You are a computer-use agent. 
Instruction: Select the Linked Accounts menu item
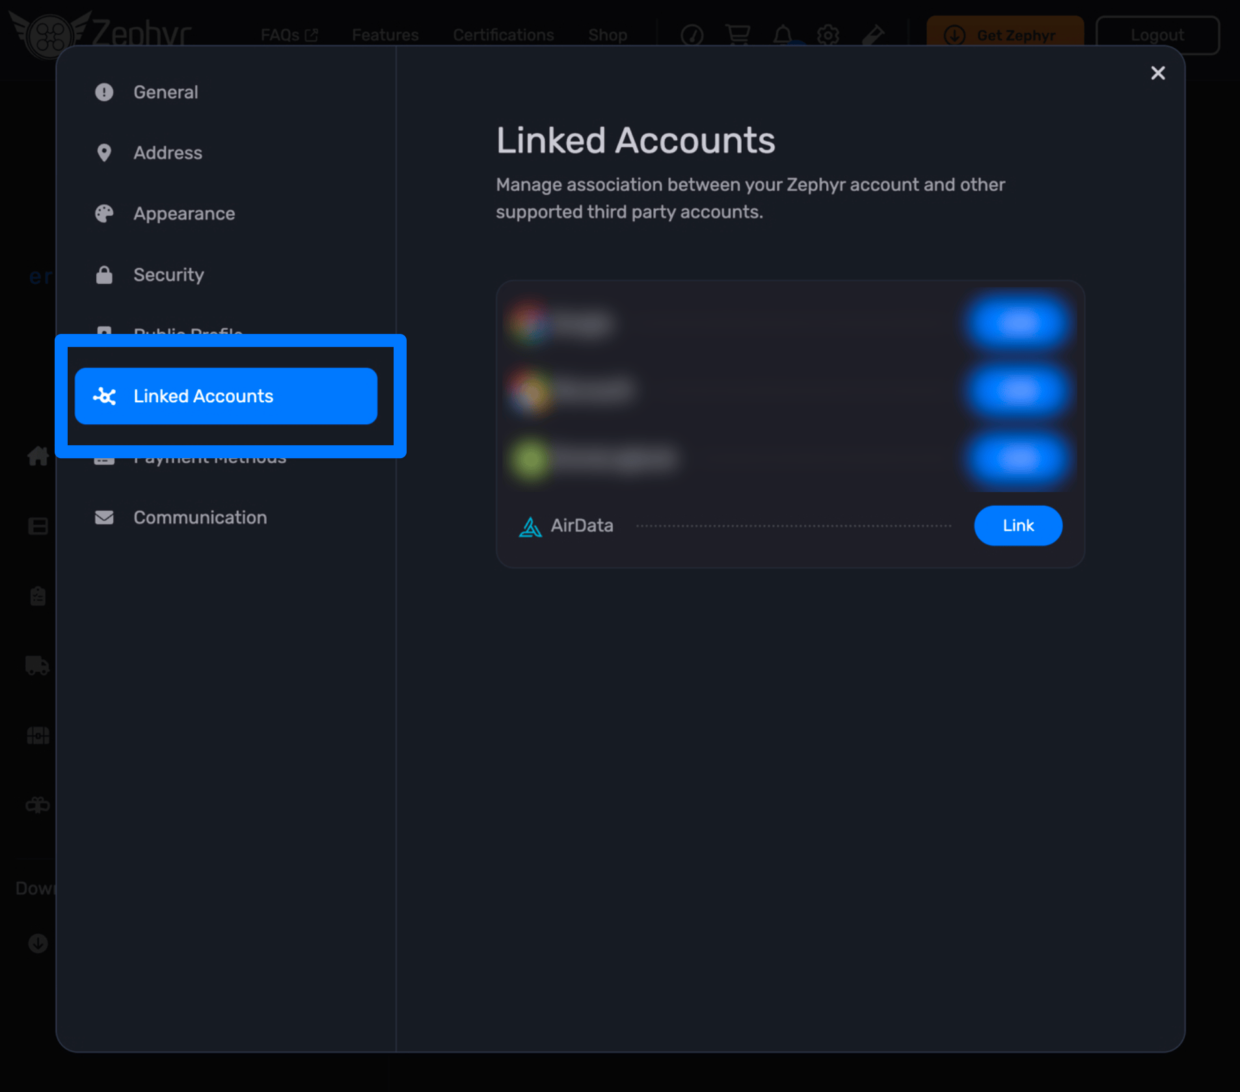226,396
